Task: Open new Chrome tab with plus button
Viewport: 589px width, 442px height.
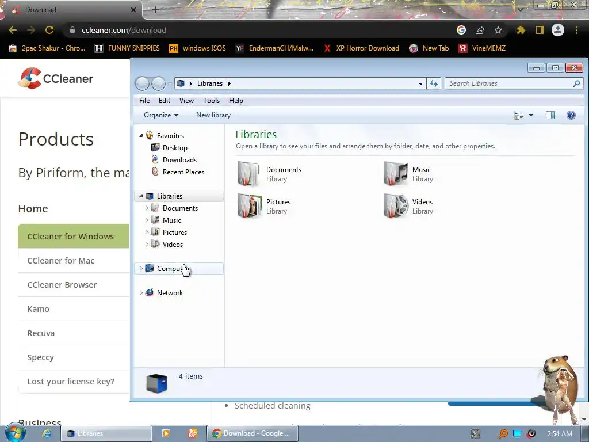Action: coord(155,10)
